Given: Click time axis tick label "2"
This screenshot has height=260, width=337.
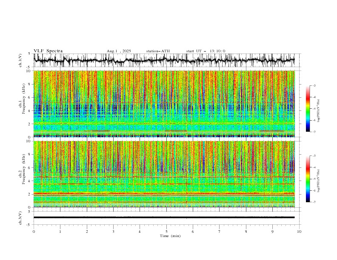Looking at the screenshot, I should coord(87,232).
